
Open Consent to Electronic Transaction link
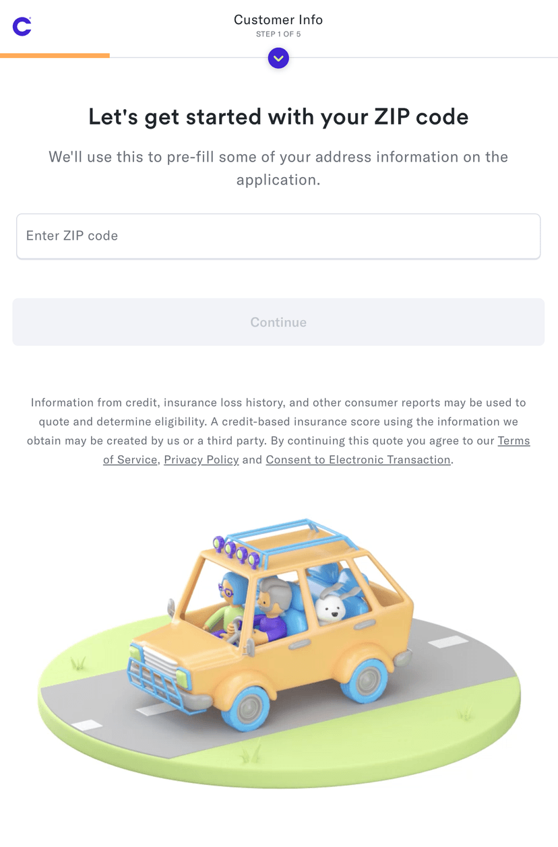coord(358,460)
